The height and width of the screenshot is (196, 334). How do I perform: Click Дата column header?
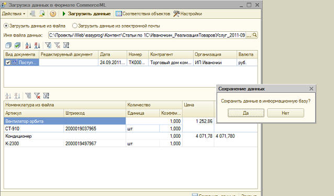tap(113, 55)
